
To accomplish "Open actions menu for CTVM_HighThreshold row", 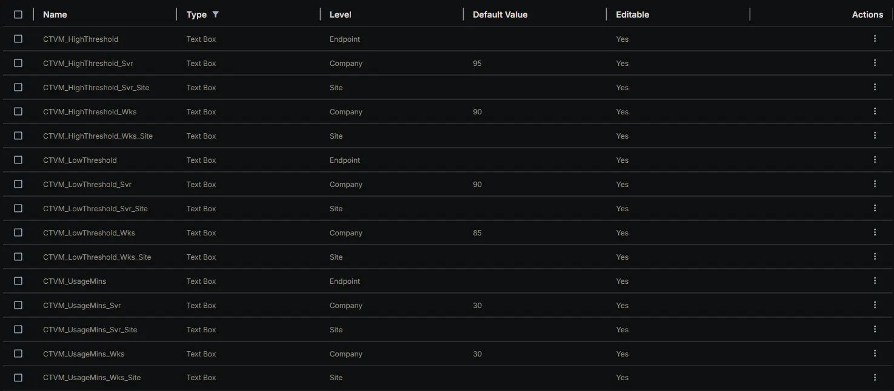I will 875,39.
